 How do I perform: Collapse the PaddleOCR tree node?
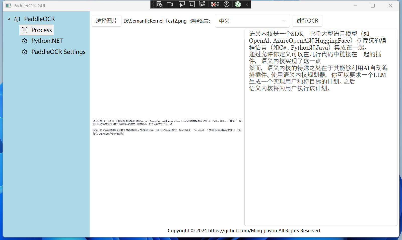pos(9,19)
